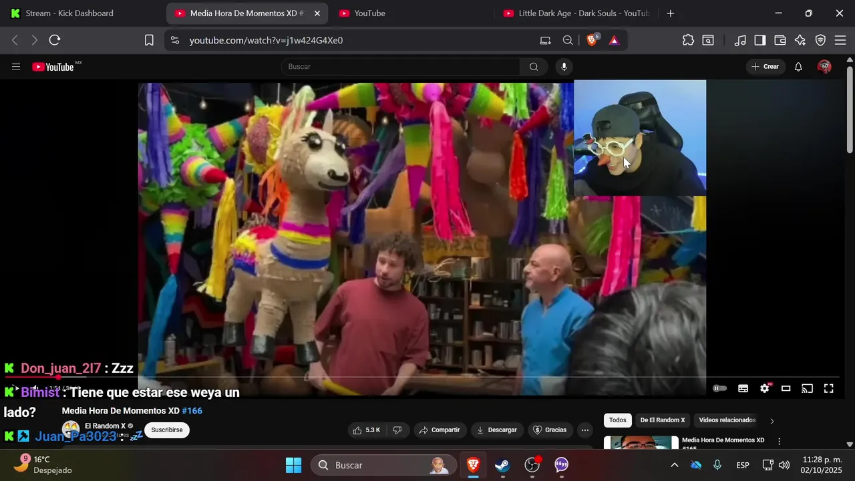Open a new browser tab
Image resolution: width=855 pixels, height=481 pixels.
[671, 13]
